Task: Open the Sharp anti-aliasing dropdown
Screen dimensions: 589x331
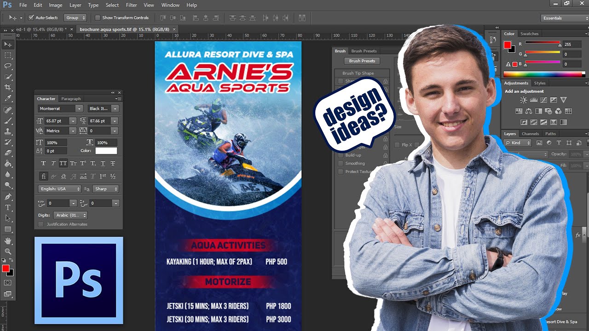Action: 105,189
